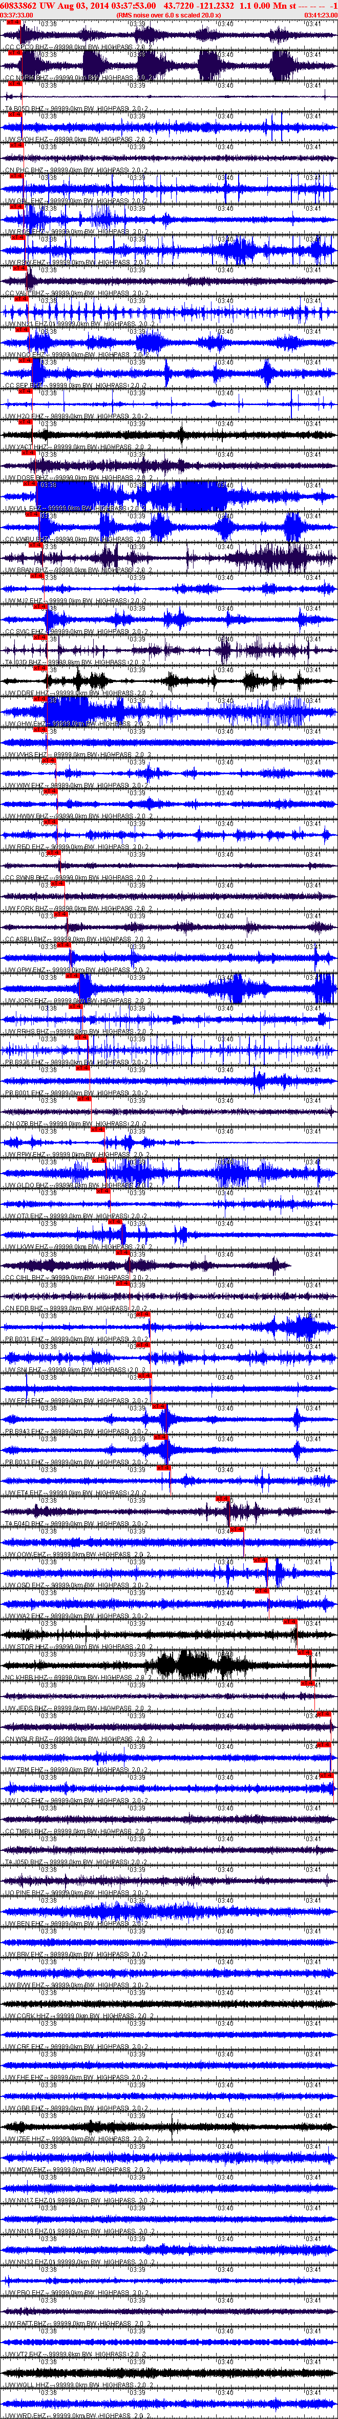
Task: Select the CC VALT BHZ station label
Action: click(28, 293)
